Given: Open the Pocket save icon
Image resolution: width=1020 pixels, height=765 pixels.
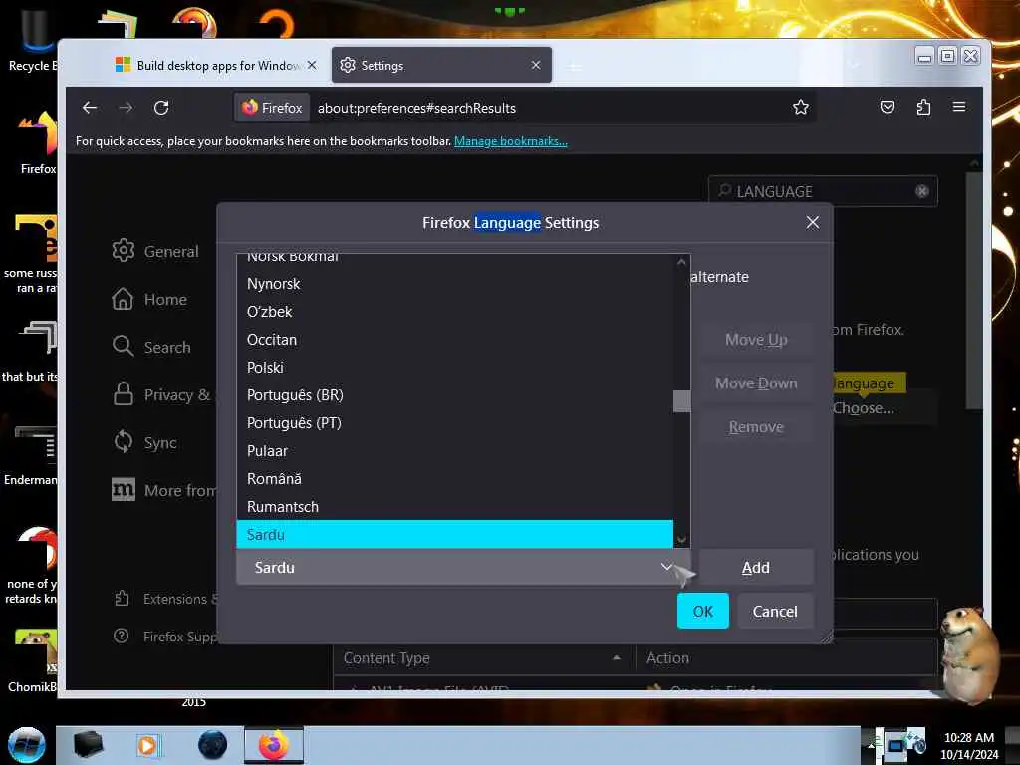Looking at the screenshot, I should (888, 107).
